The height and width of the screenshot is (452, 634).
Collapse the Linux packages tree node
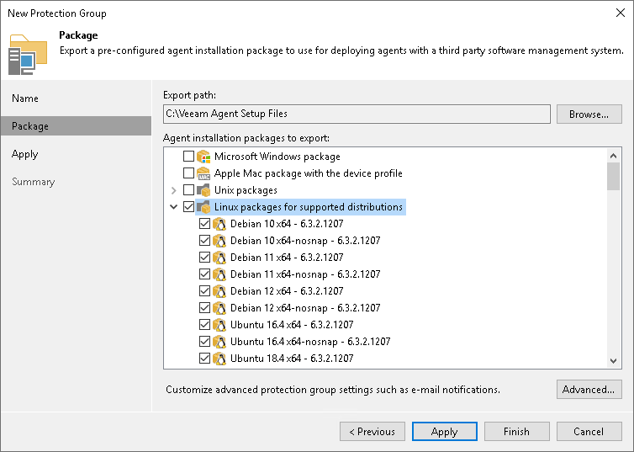pos(174,207)
